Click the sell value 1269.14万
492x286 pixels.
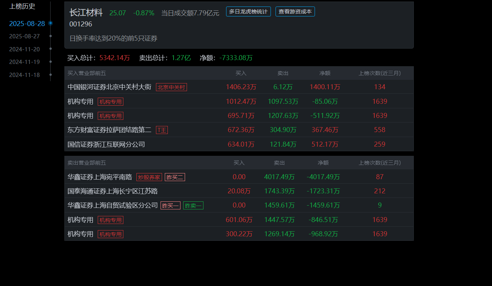point(279,234)
